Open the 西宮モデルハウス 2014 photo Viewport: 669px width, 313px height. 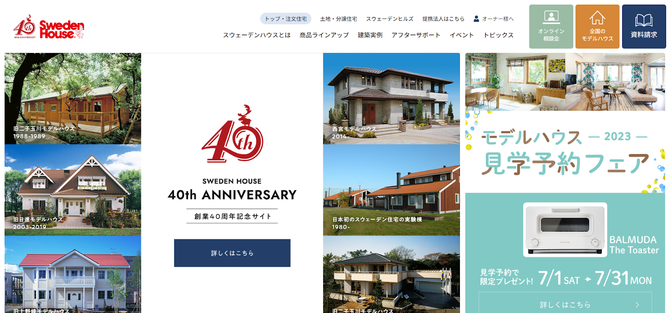click(x=391, y=98)
